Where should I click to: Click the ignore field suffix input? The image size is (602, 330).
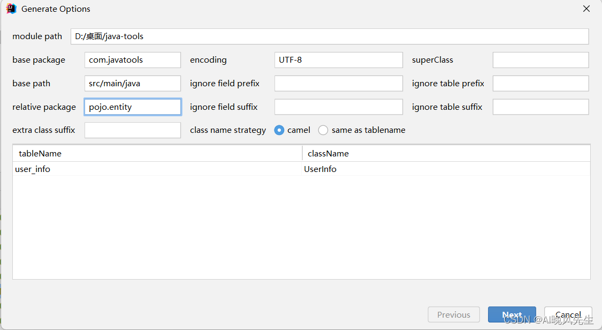pos(338,107)
